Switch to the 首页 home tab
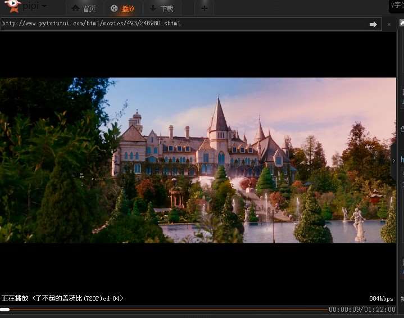This screenshot has width=404, height=318. tap(84, 8)
